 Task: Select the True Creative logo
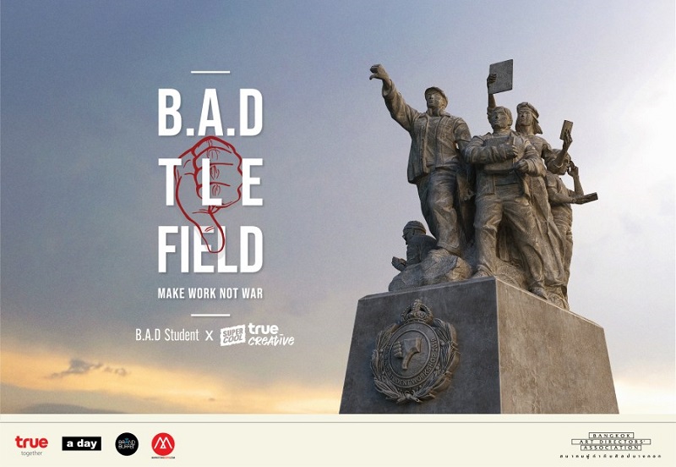click(x=270, y=335)
